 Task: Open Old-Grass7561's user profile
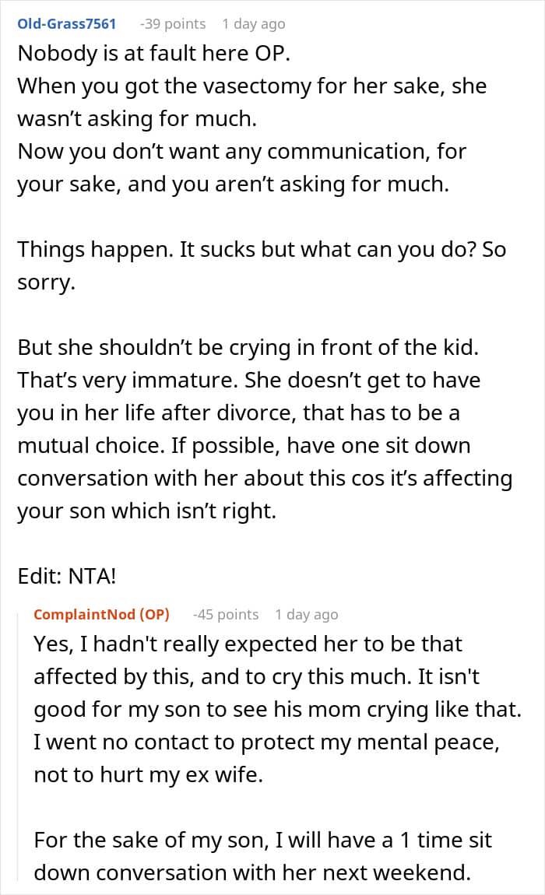tap(66, 24)
